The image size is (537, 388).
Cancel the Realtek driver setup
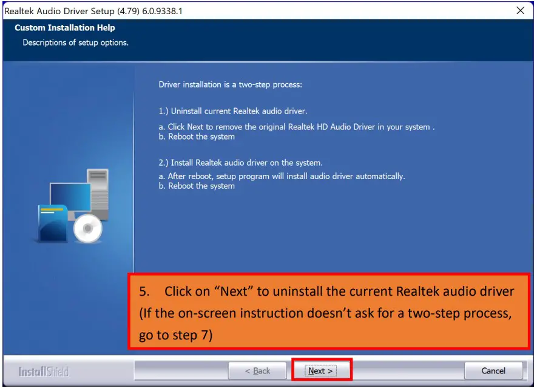click(x=493, y=370)
